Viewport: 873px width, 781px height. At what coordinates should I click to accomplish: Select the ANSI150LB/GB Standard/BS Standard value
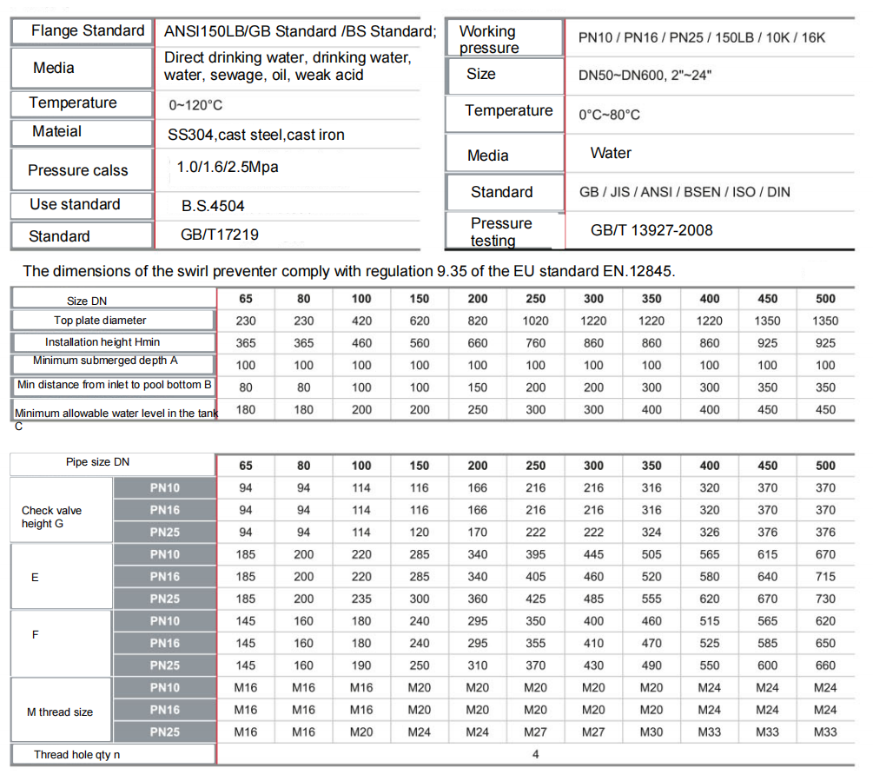point(300,32)
